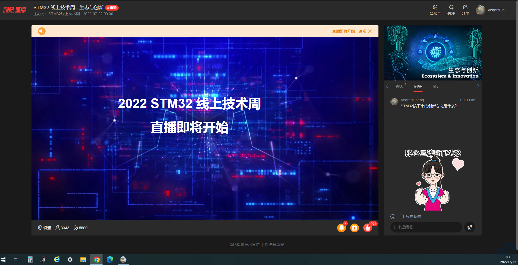The width and height of the screenshot is (518, 265).
Task: Open the 反馈与举报 footer link
Action: coord(274,245)
